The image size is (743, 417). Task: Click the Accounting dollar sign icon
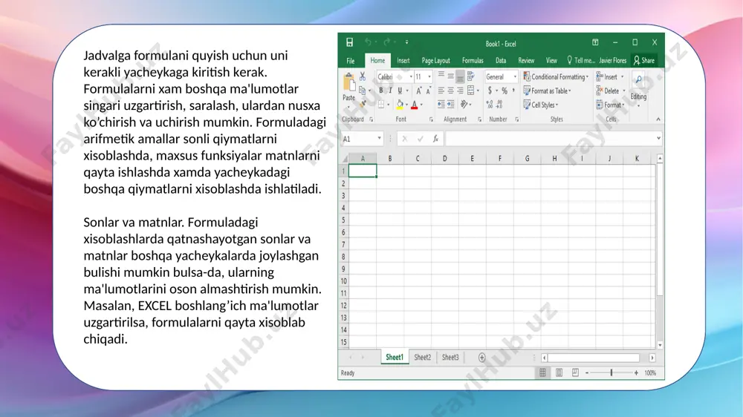490,91
